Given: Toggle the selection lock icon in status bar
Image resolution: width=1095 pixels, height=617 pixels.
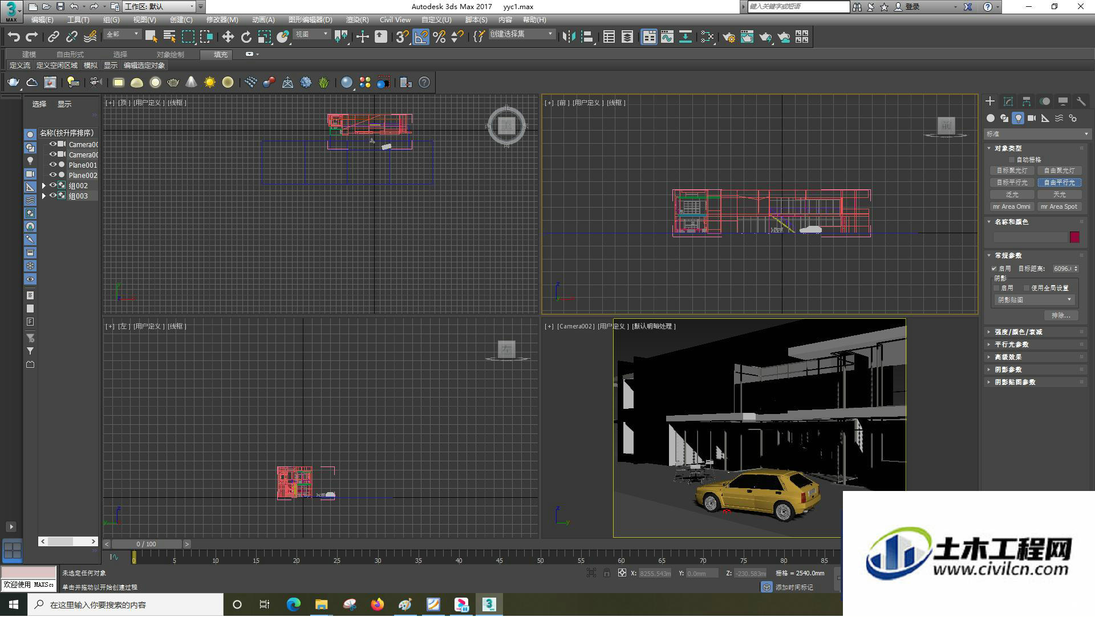Looking at the screenshot, I should click(x=607, y=573).
